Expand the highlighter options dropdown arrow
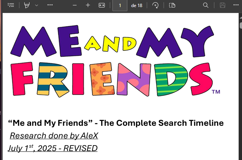Image resolution: width=242 pixels, height=160 pixels. click(37, 5)
